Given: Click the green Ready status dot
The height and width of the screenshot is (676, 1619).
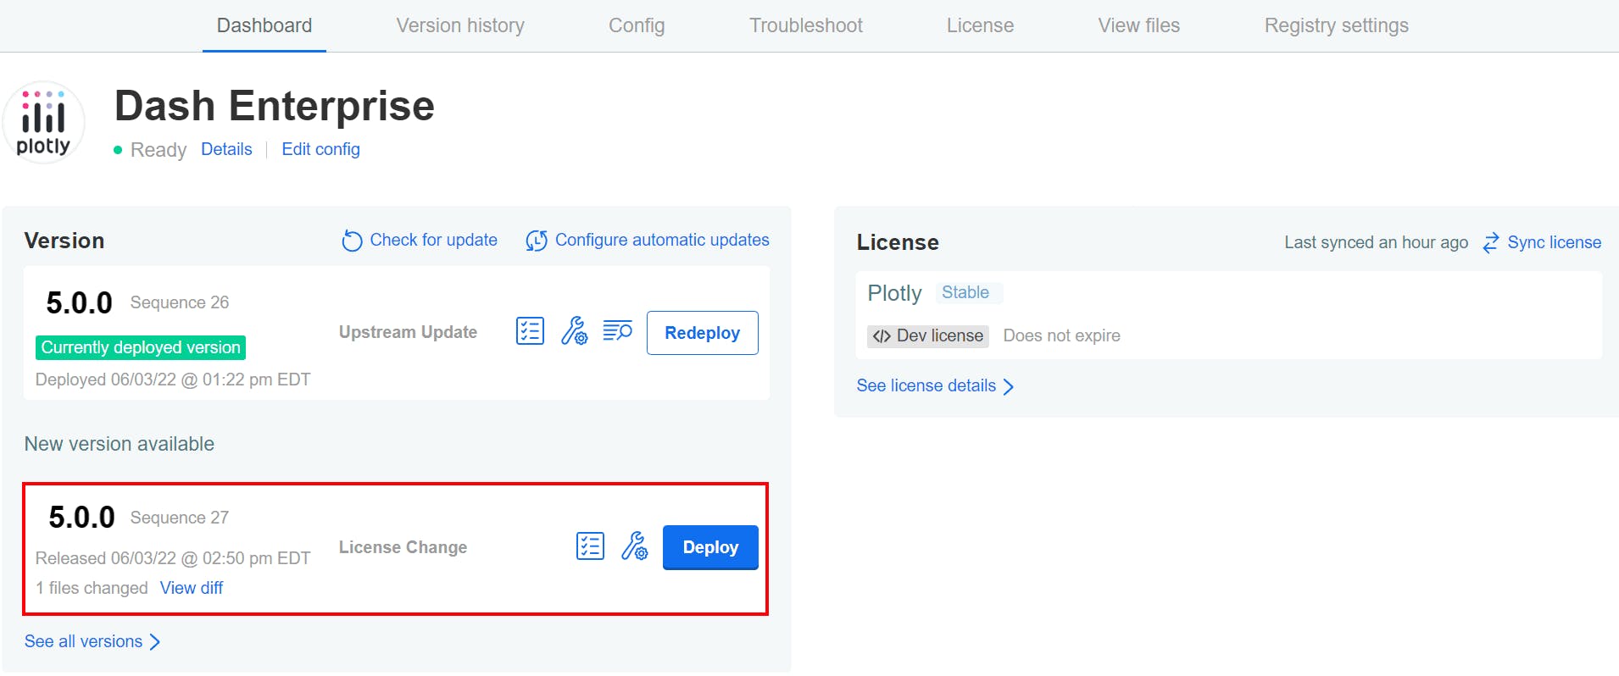Looking at the screenshot, I should (x=118, y=150).
